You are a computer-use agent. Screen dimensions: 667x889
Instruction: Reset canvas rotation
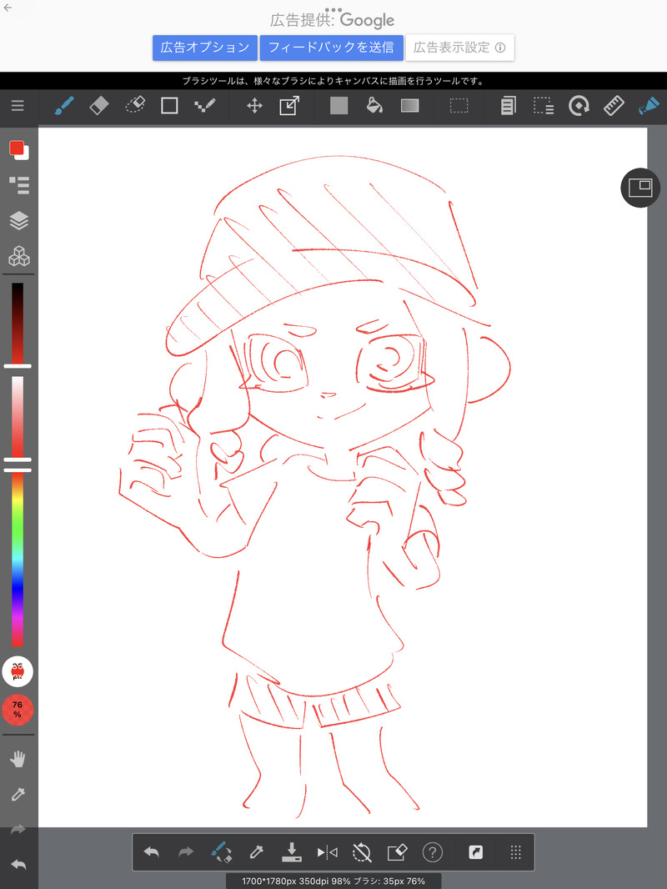(x=362, y=852)
